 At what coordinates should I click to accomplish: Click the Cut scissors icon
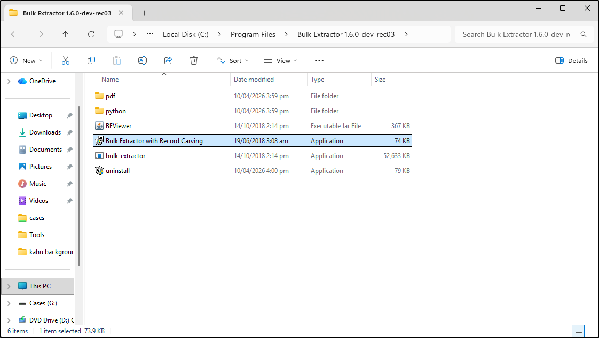tap(66, 60)
